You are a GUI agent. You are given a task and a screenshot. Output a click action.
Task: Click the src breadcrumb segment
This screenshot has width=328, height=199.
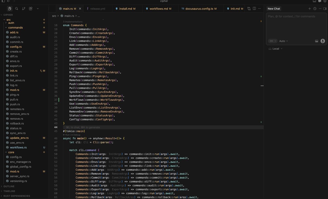point(54,16)
